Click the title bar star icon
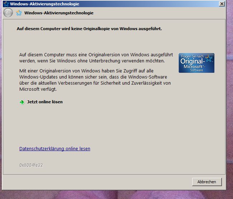Viewport: 233px width, 199px height. 6,4
